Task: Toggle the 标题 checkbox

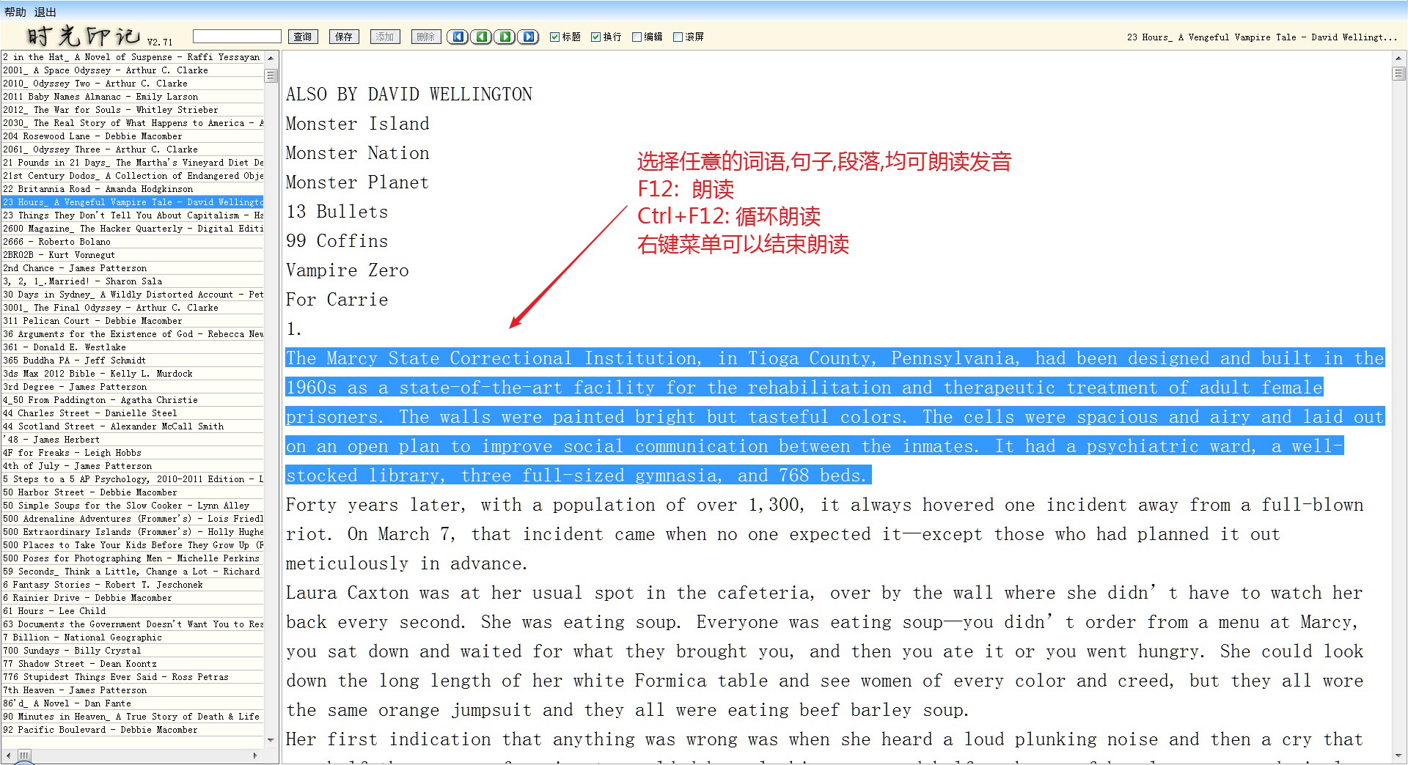Action: tap(555, 37)
